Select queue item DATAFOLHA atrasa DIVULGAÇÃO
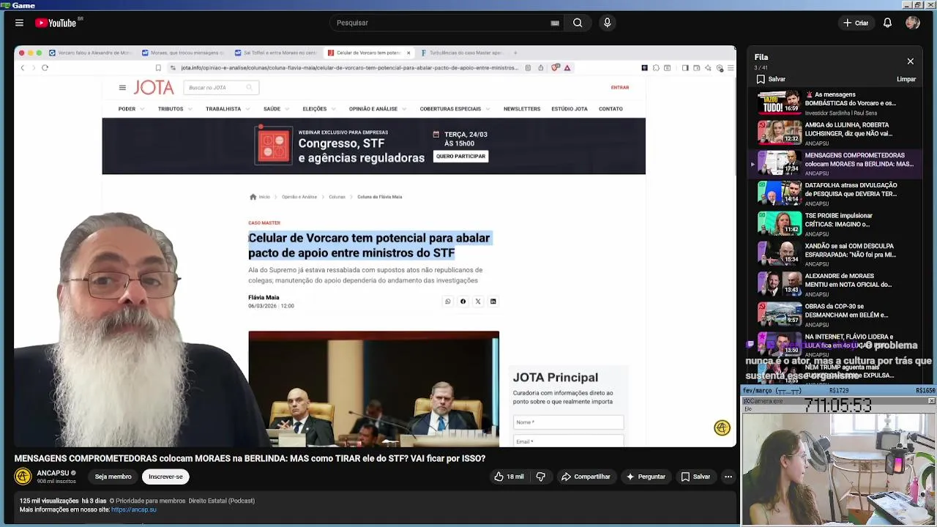 pyautogui.click(x=835, y=193)
